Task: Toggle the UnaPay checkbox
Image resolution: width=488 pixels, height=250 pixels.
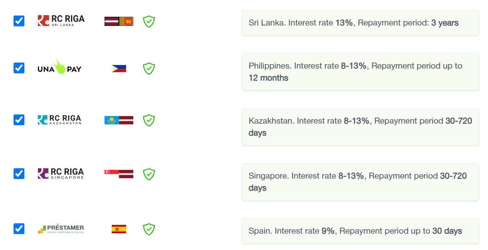Action: point(19,68)
